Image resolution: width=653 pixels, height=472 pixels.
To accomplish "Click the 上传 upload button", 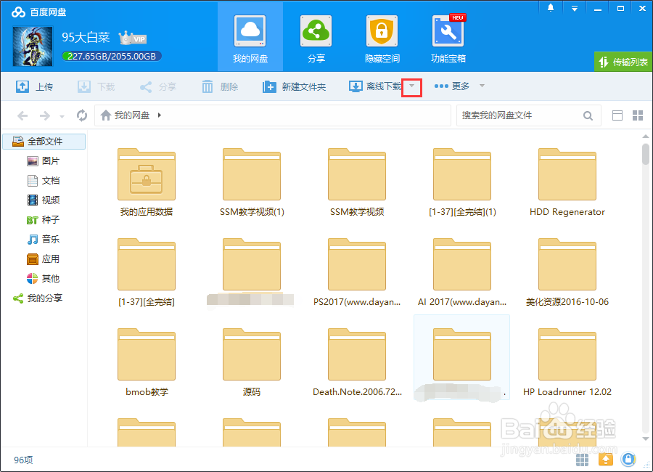I will click(x=35, y=86).
